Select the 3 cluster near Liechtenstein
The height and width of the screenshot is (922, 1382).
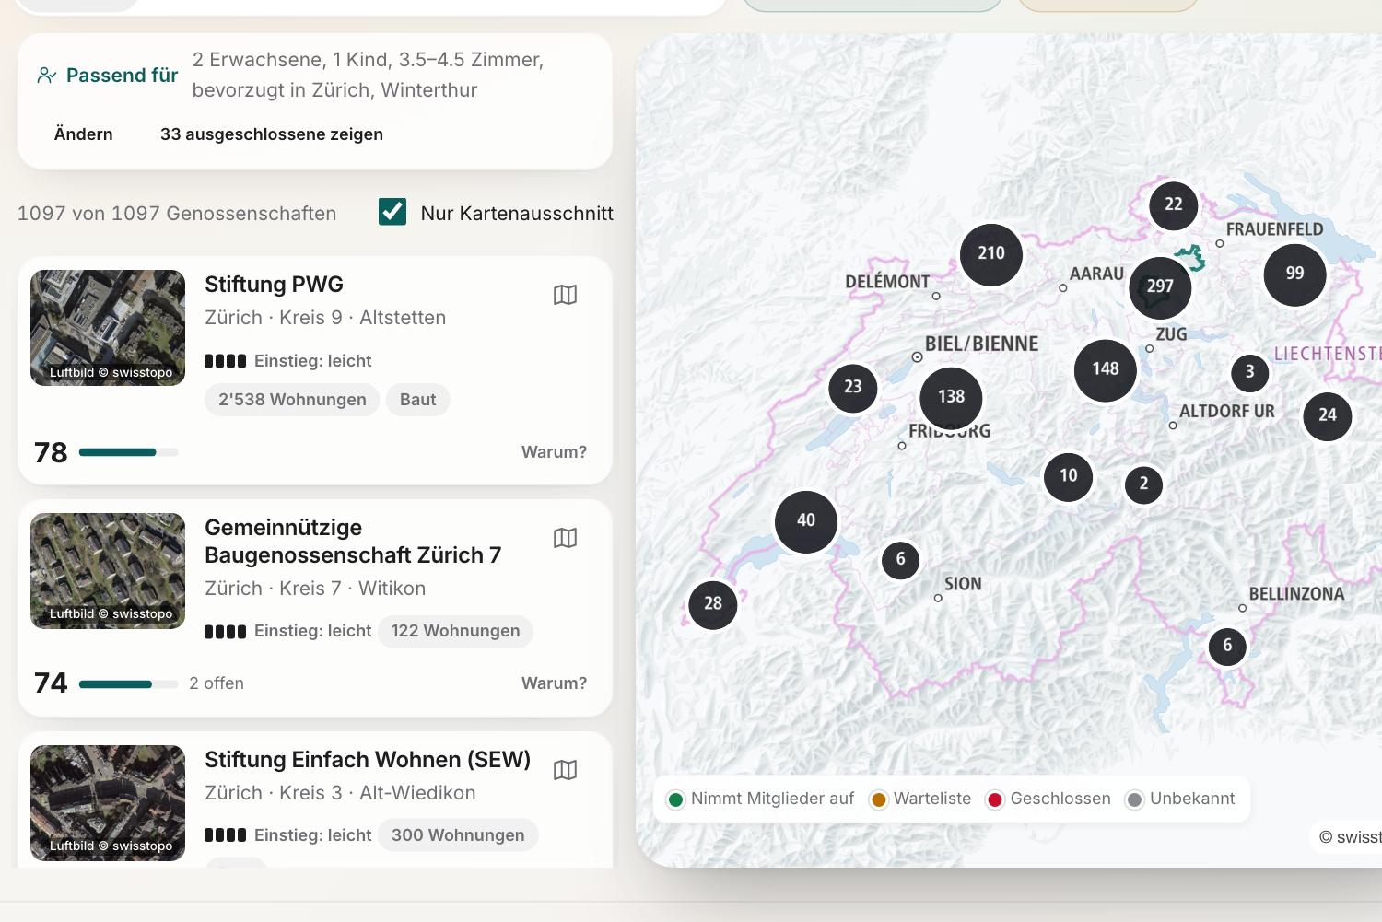click(1250, 372)
